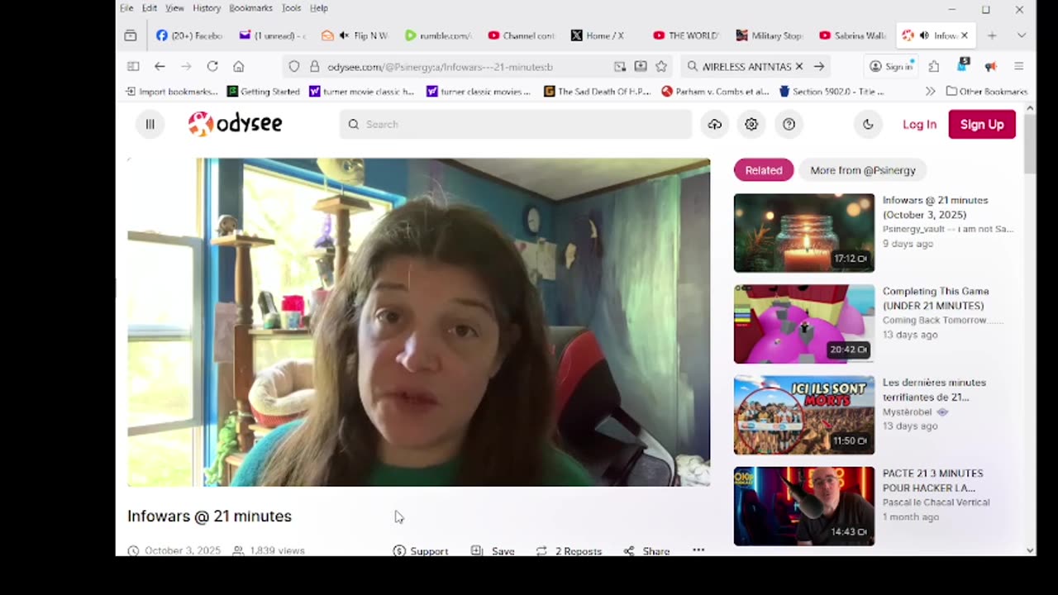Toggle the browser sidebar icon
The width and height of the screenshot is (1058, 595).
(133, 66)
